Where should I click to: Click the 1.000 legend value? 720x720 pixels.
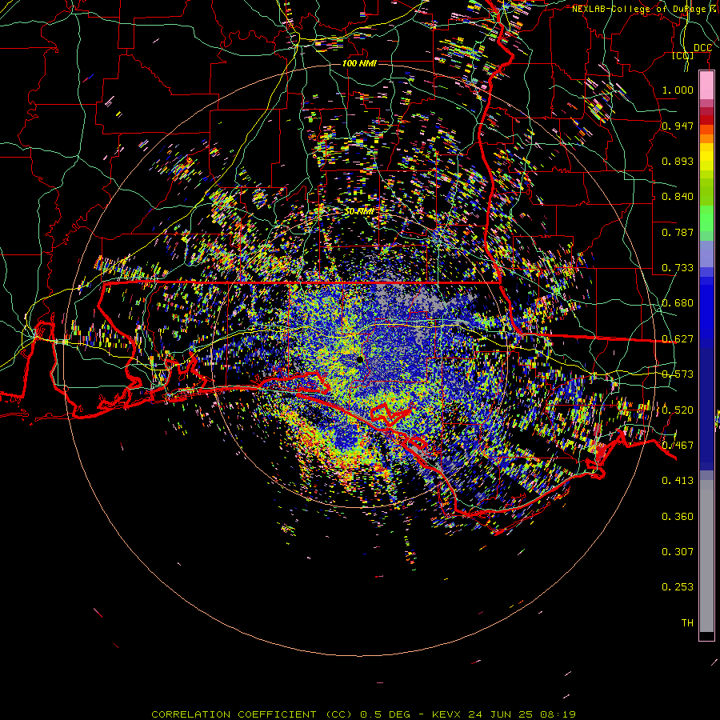point(678,90)
